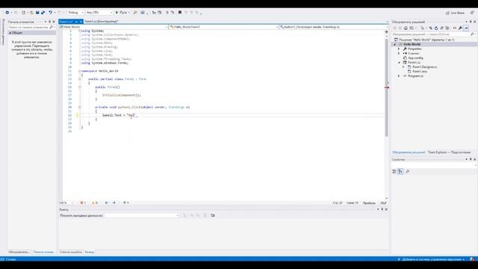Screen dimensions: 478x269
Task: Open the Show output from dropdown
Action: pos(142,216)
